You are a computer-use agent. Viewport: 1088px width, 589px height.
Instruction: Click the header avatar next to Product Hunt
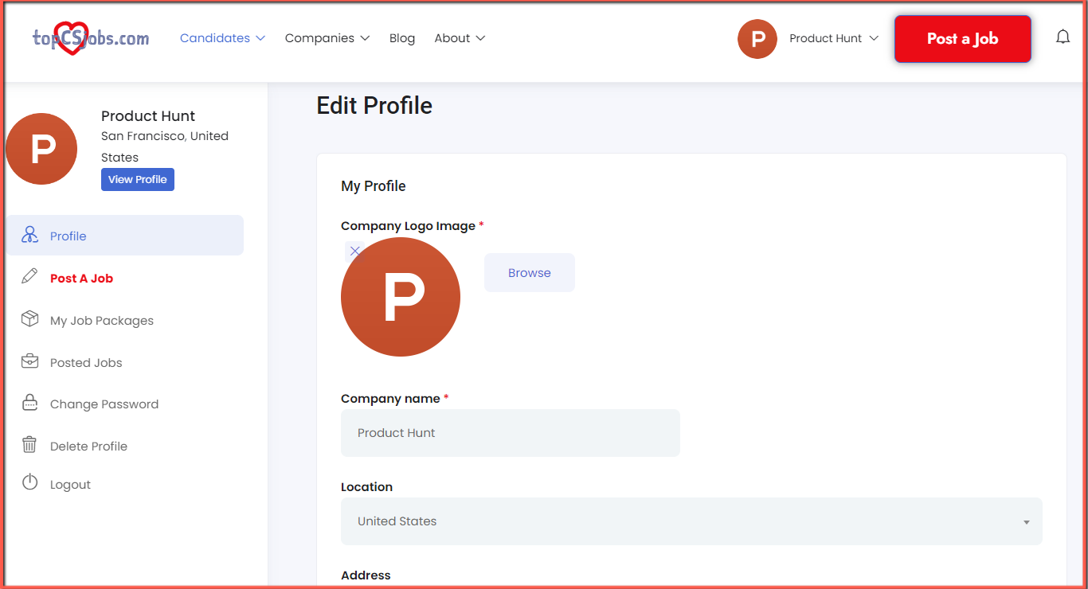point(757,38)
